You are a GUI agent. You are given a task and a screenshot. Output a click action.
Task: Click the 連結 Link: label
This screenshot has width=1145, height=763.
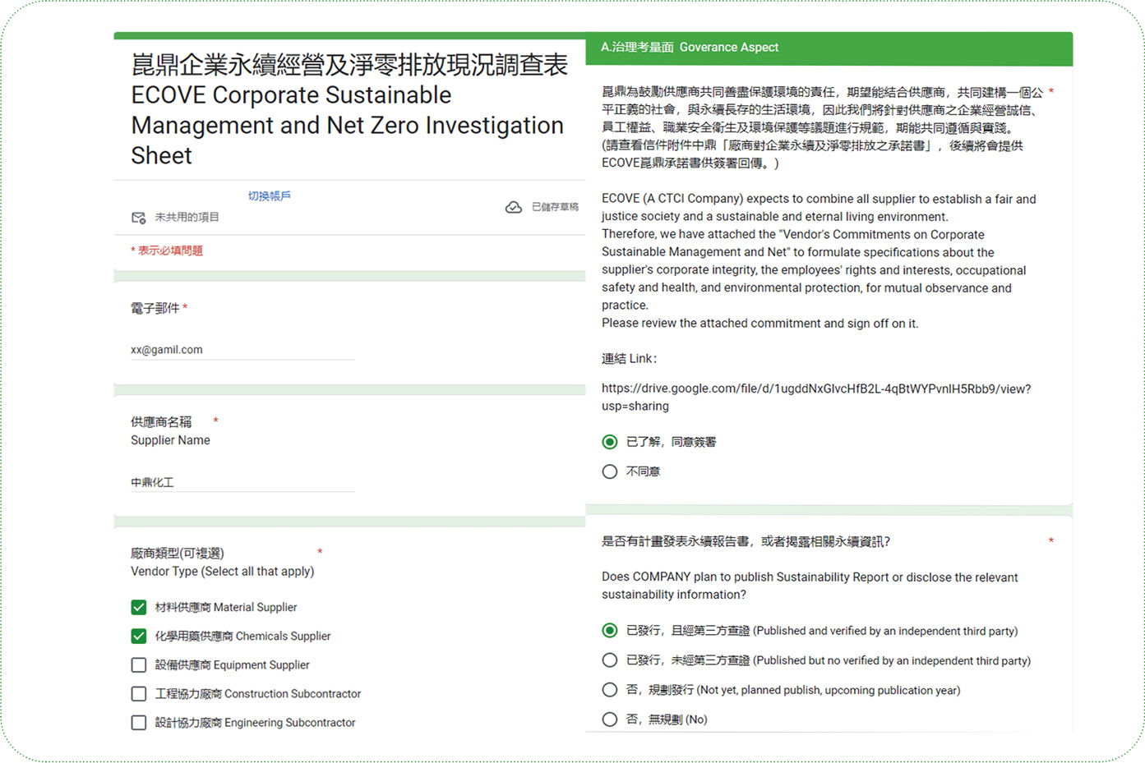[630, 359]
